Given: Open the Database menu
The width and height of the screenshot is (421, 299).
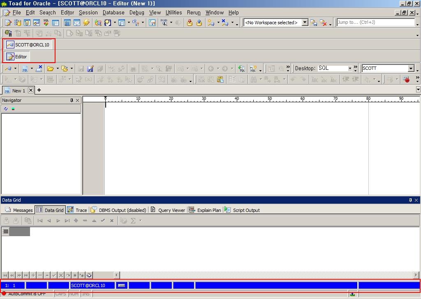Looking at the screenshot, I should click(113, 13).
